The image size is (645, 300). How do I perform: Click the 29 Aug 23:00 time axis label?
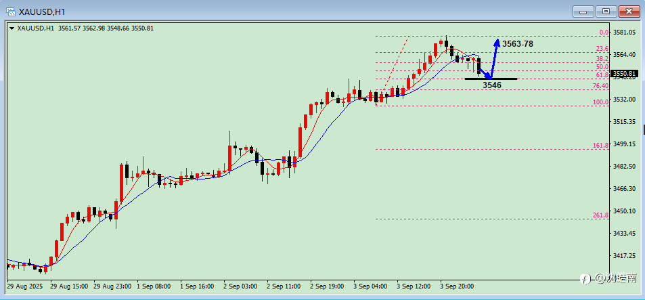[x=113, y=286]
